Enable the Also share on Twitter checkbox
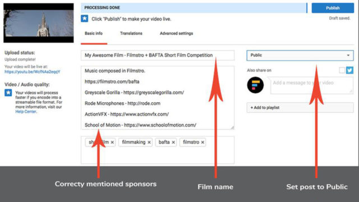This screenshot has height=202, width=359. (x=342, y=70)
